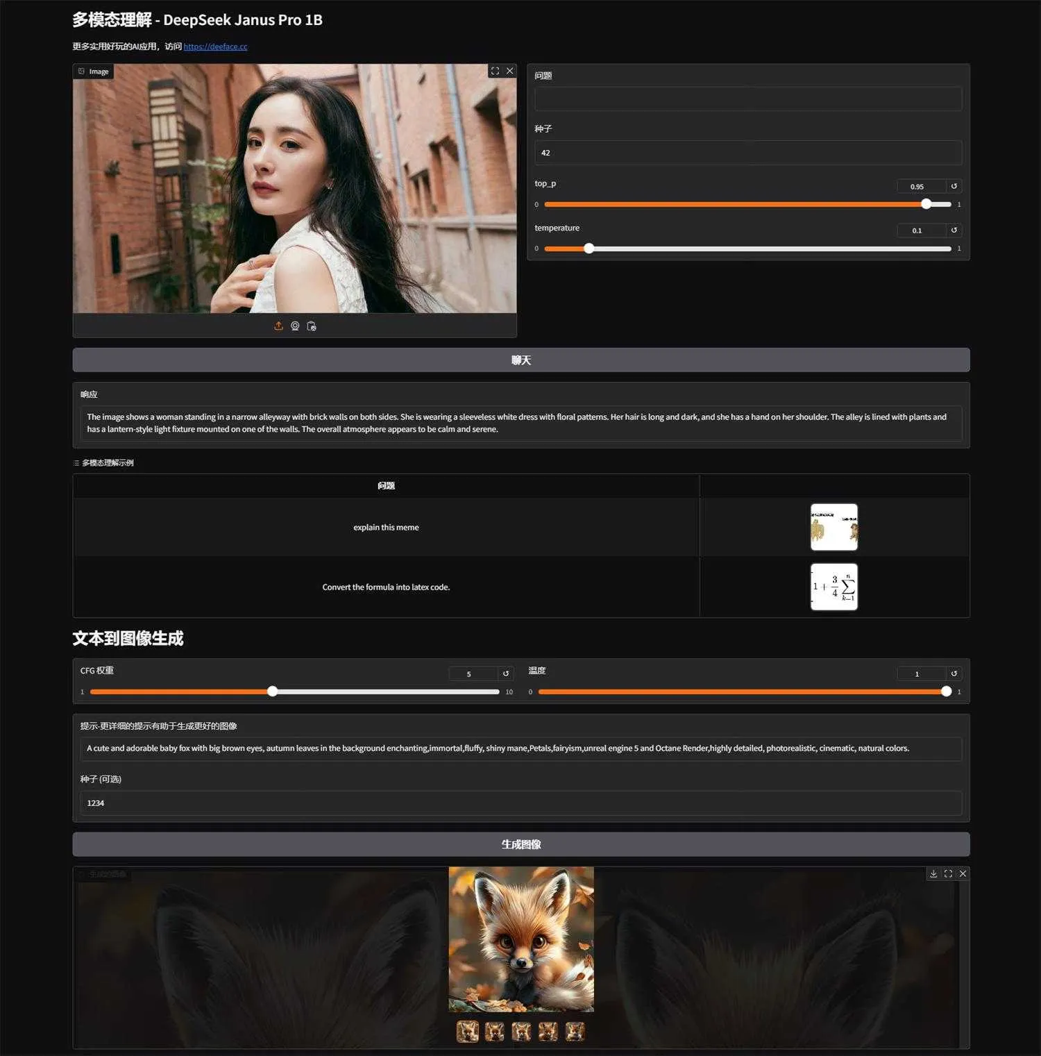Open the deeface.cc link
The width and height of the screenshot is (1041, 1056).
coord(215,47)
